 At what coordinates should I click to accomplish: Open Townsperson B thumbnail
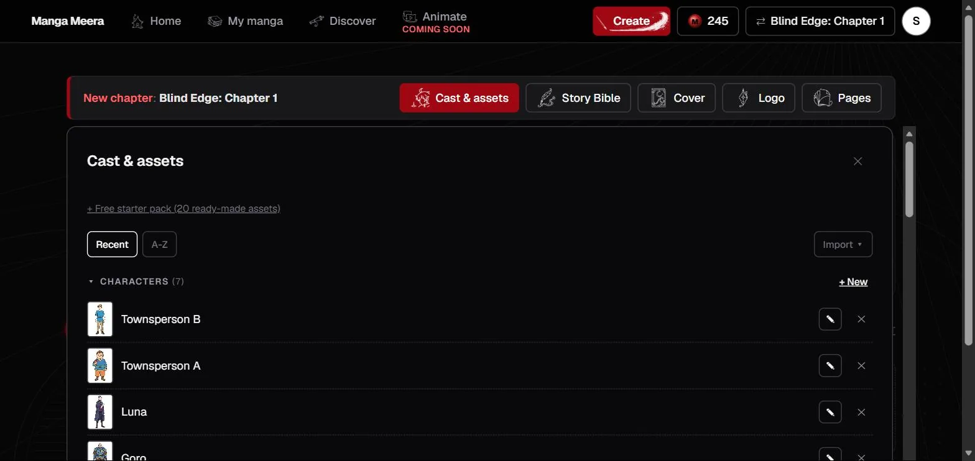click(x=100, y=319)
